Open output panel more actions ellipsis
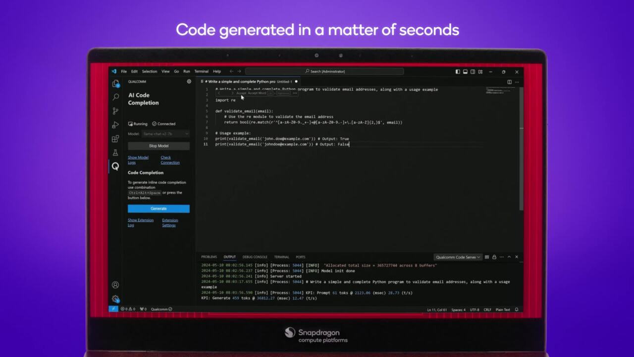The height and width of the screenshot is (357, 634). pos(502,257)
